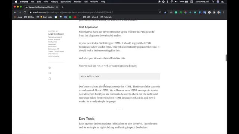This screenshot has width=239, height=134.
Task: Open the Chrome three-dot menu
Action: [x=224, y=12]
